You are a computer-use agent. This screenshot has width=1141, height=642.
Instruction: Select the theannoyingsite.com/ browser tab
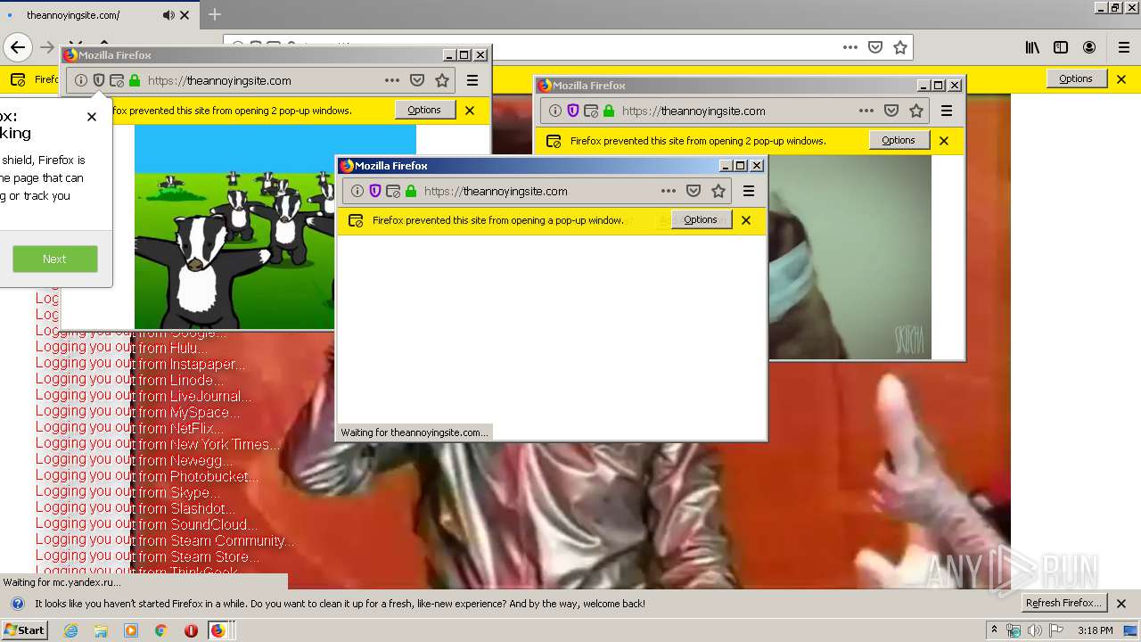point(98,15)
